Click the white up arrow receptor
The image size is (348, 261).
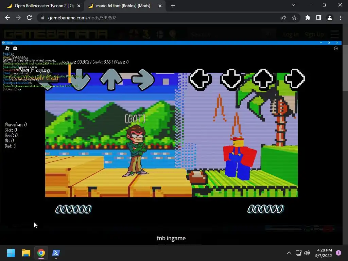tap(263, 80)
